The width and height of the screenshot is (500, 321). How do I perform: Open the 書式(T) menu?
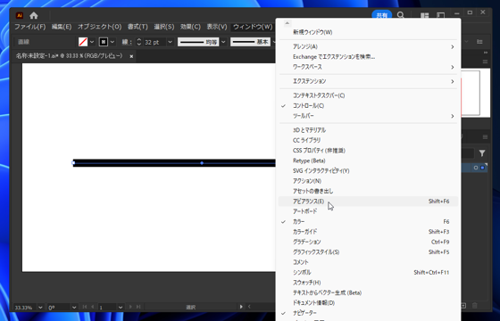(x=137, y=27)
